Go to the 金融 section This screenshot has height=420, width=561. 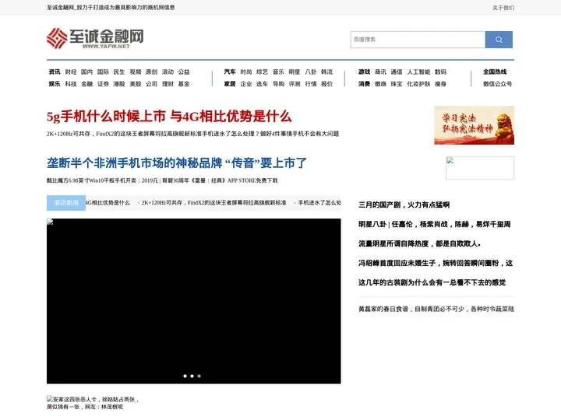click(x=86, y=84)
